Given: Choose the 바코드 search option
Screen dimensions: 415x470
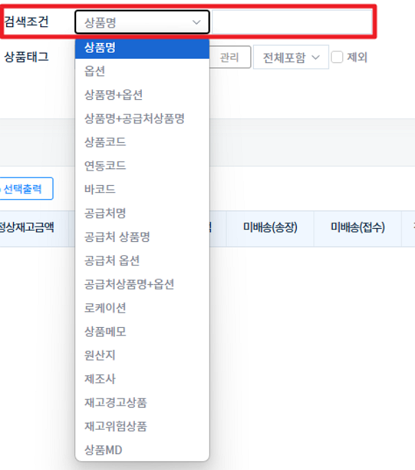Looking at the screenshot, I should (x=100, y=189).
